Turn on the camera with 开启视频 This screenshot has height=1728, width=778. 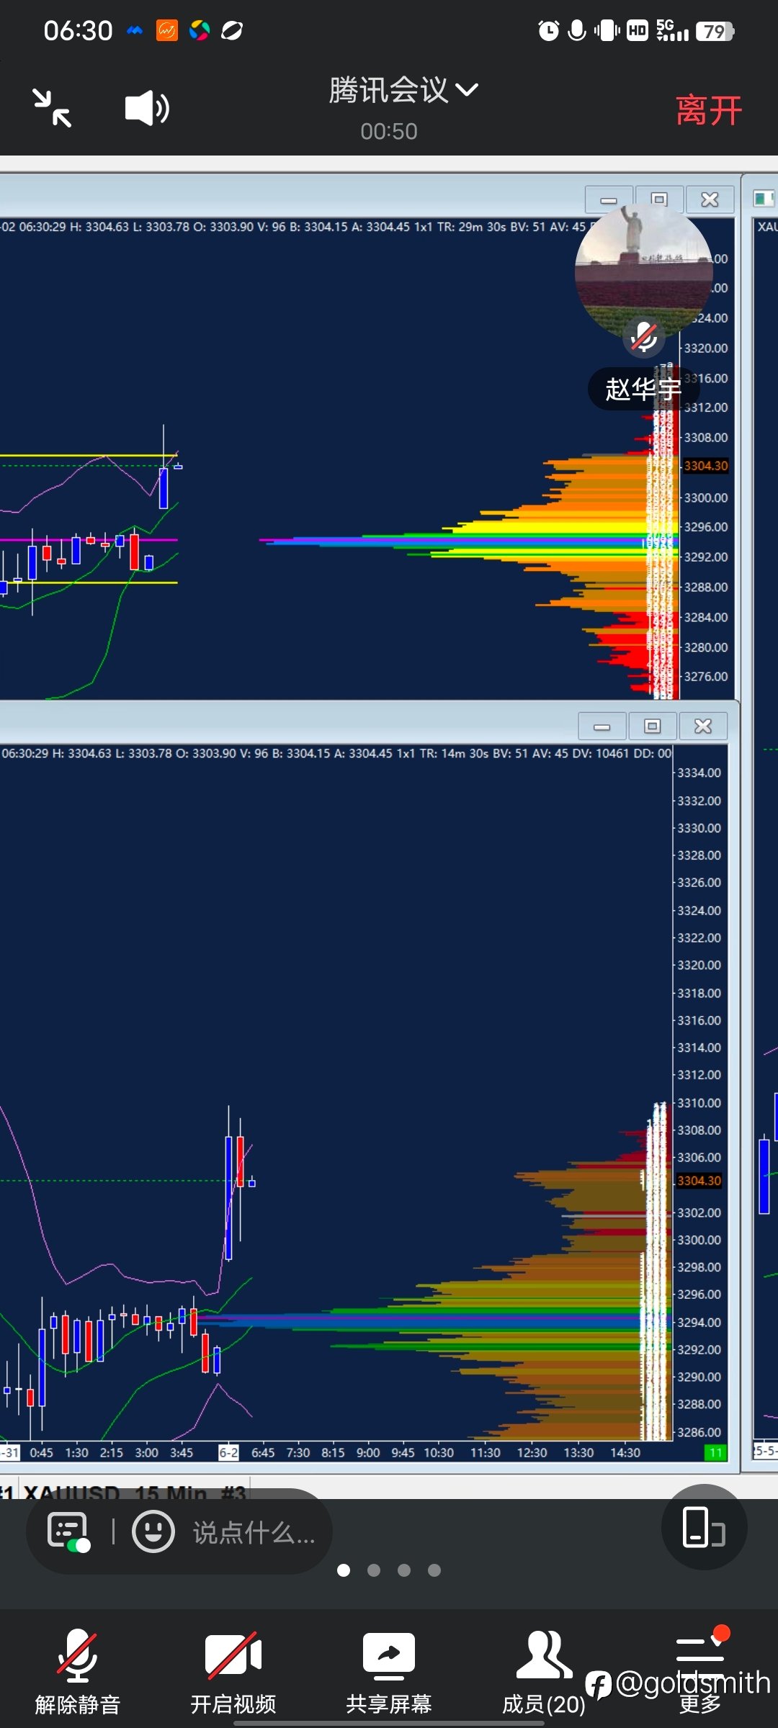pyautogui.click(x=233, y=1672)
